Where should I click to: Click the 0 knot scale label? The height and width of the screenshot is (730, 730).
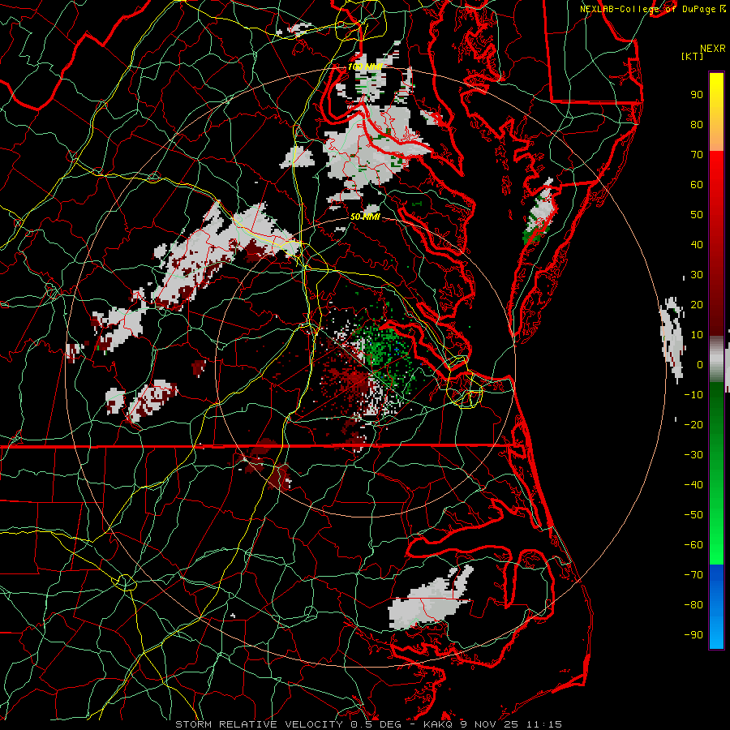pos(700,365)
